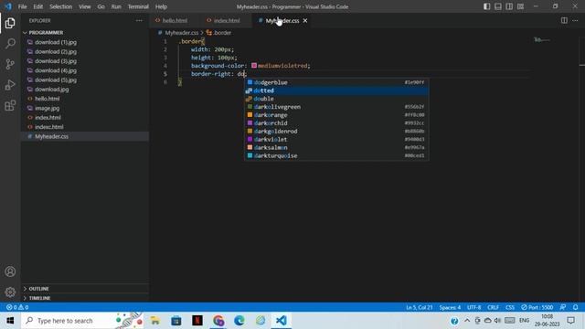Select the dotted suggestion
Image resolution: width=585 pixels, height=329 pixels.
(336, 90)
